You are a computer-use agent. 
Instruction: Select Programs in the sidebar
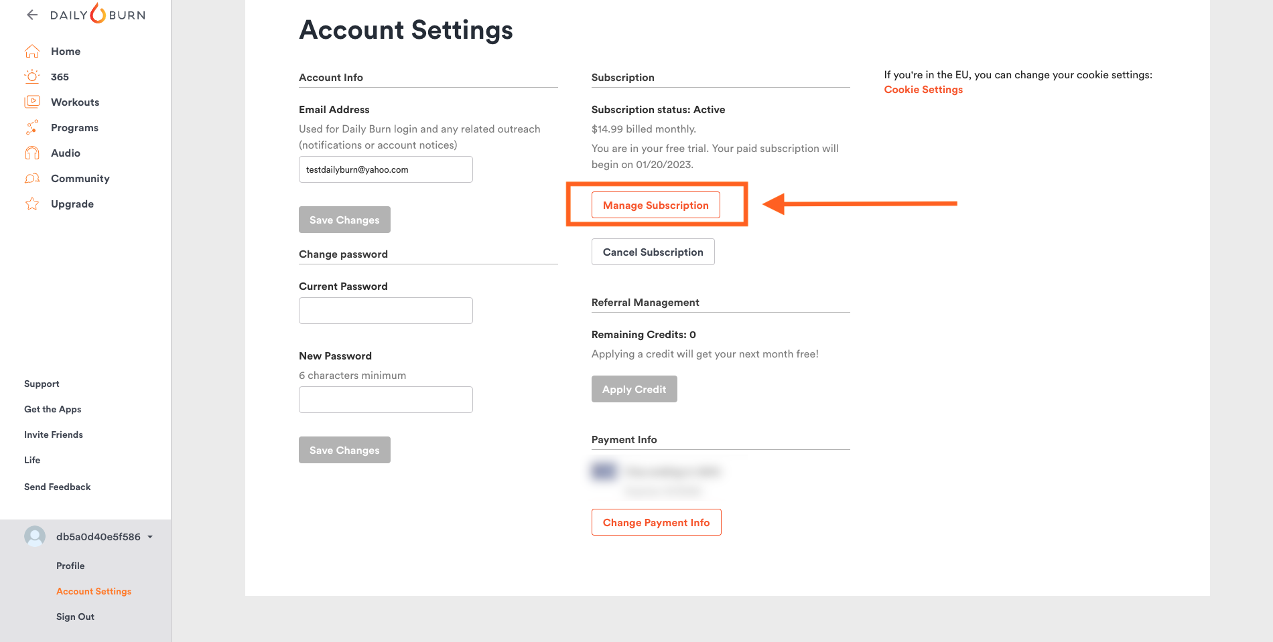click(74, 128)
